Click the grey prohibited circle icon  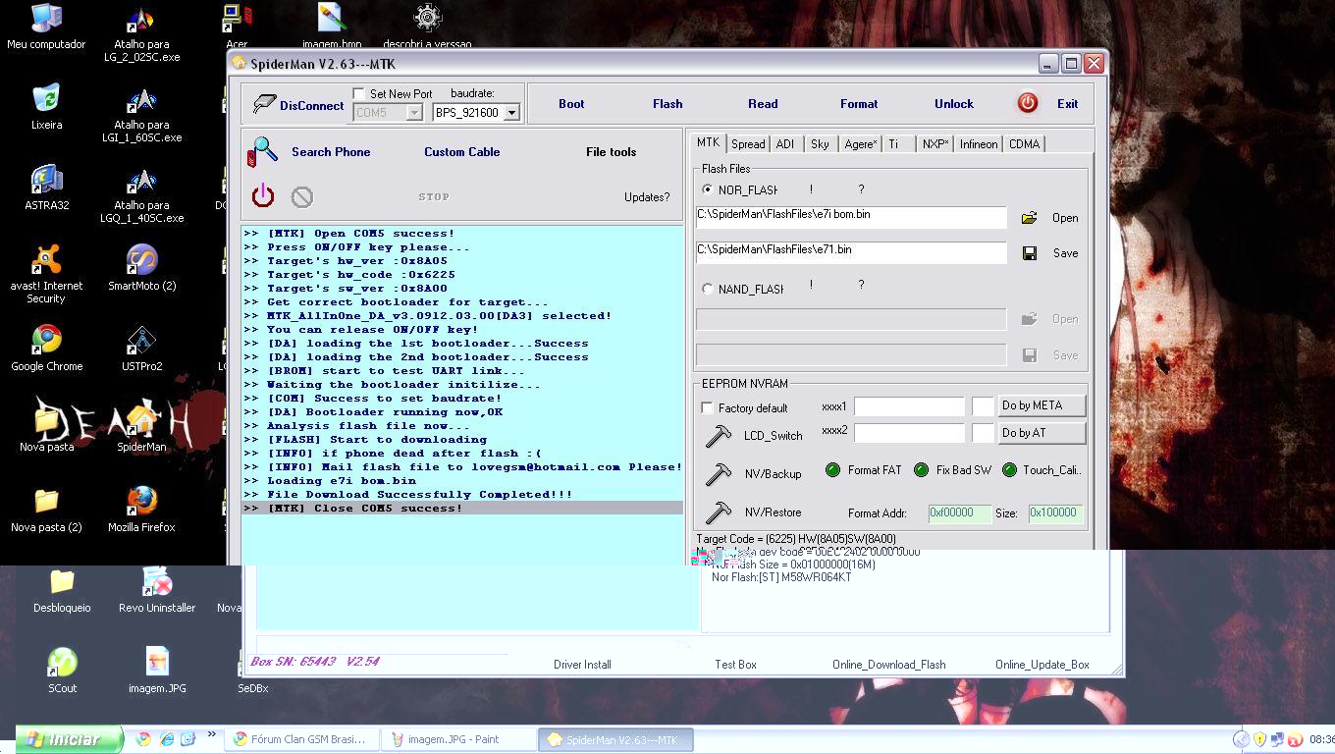coord(302,197)
